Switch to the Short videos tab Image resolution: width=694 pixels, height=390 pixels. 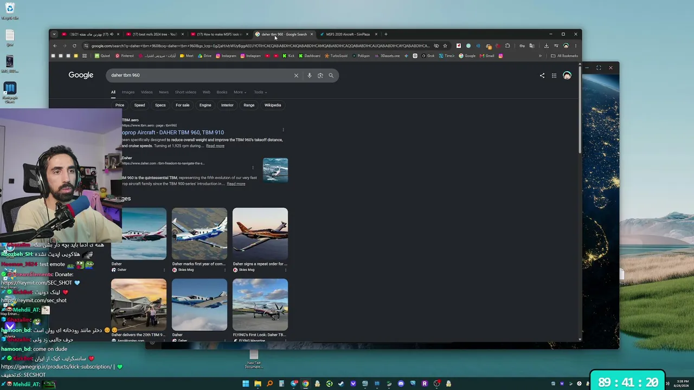point(185,92)
